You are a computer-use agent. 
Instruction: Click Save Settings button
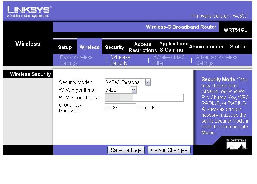126,150
